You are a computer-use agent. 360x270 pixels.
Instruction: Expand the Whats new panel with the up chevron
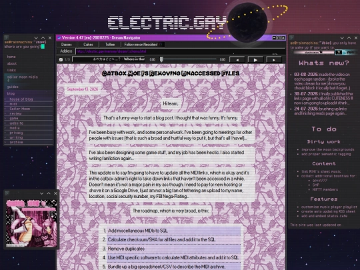point(349,38)
